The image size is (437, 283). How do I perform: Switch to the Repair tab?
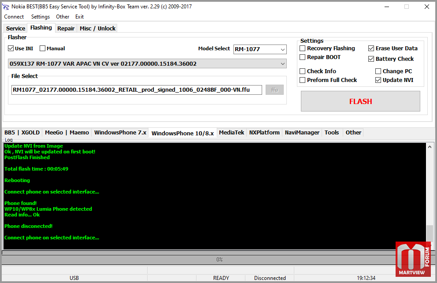pos(66,28)
